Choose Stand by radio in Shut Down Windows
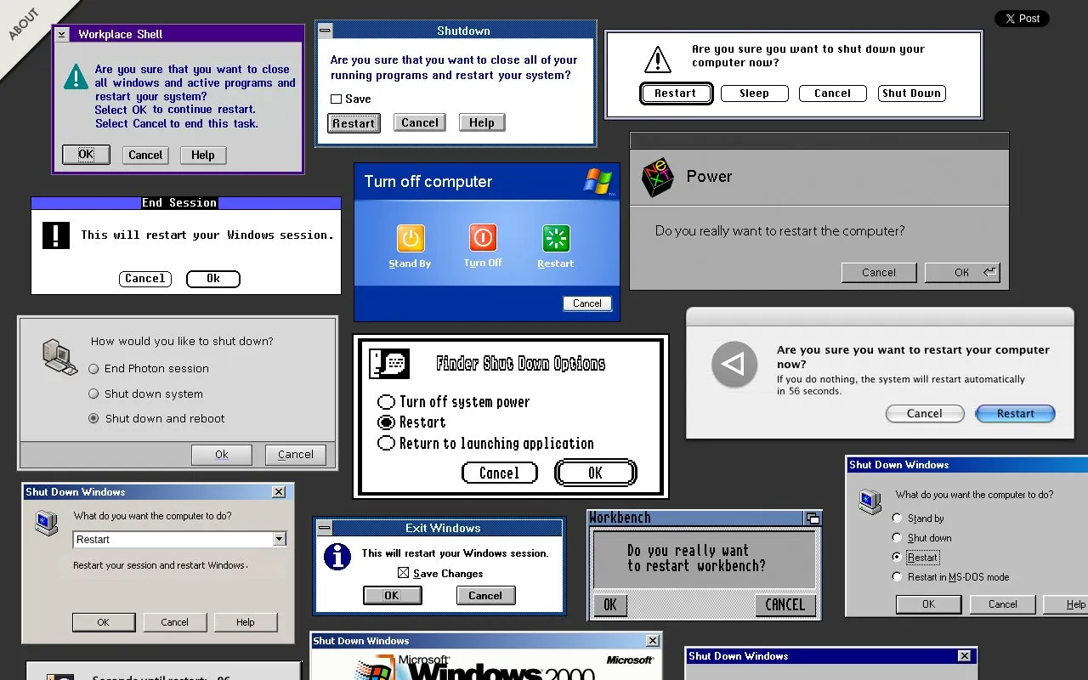 pos(897,518)
